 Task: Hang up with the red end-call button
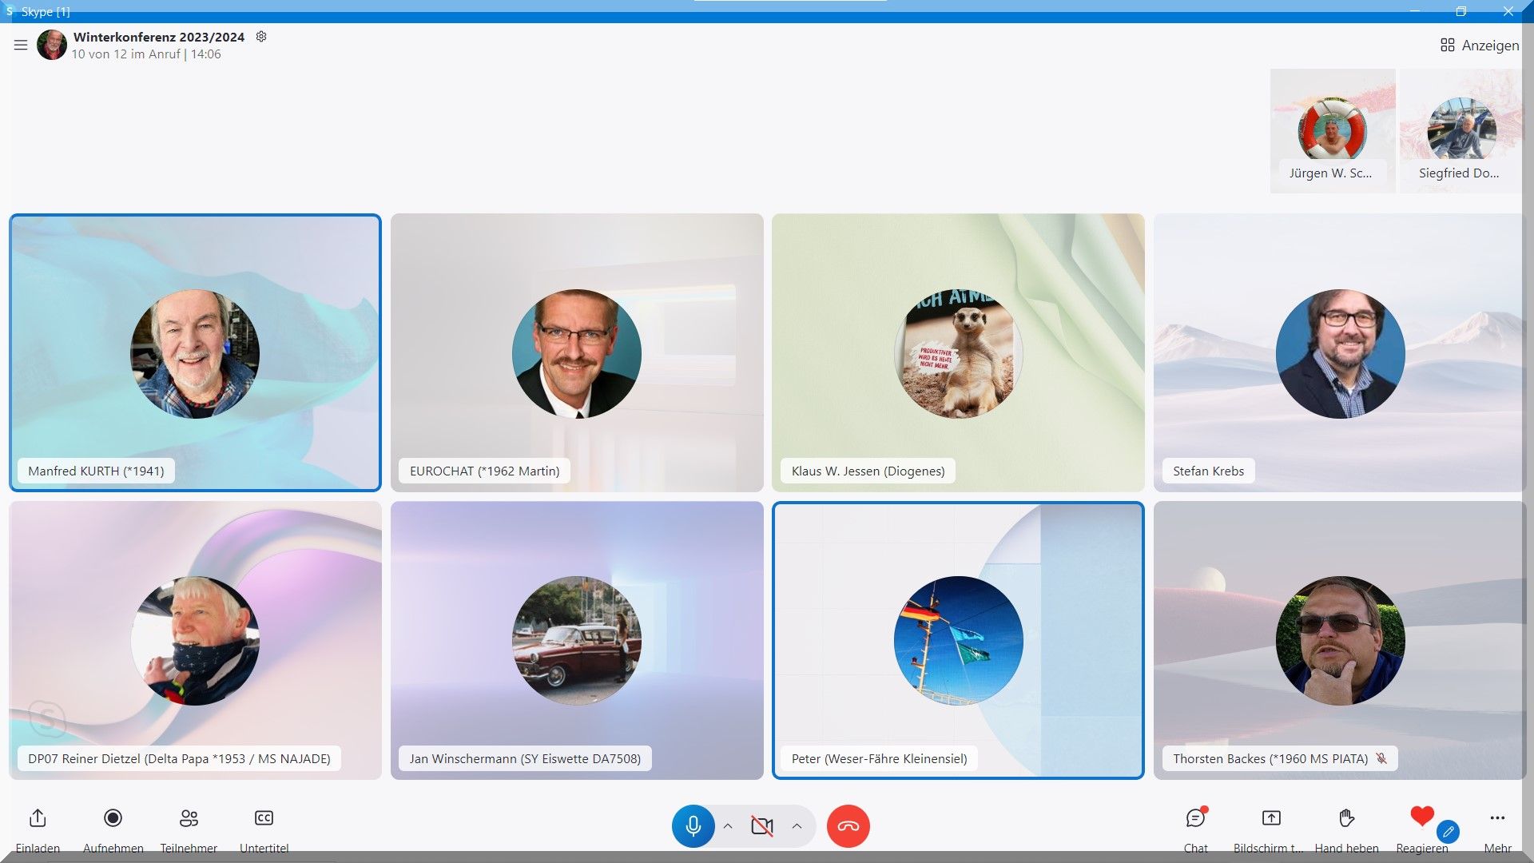tap(848, 825)
